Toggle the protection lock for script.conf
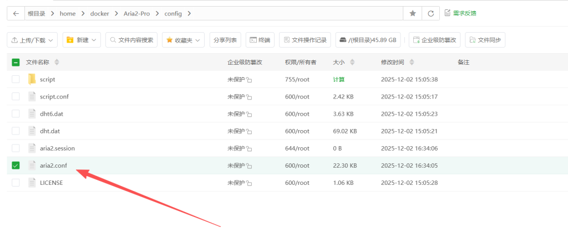The width and height of the screenshot is (568, 248). 249,97
